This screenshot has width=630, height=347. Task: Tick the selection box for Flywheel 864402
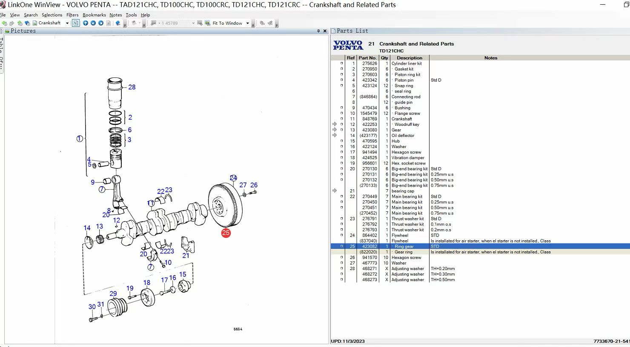pyautogui.click(x=341, y=235)
